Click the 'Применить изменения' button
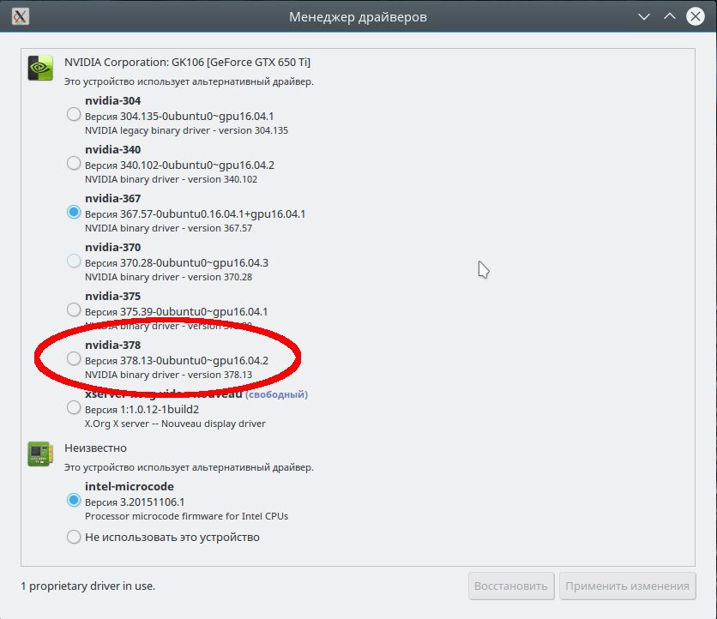717x619 pixels. click(628, 586)
